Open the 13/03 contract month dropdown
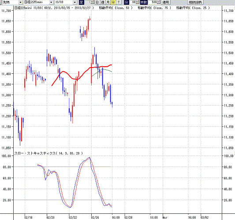The height and width of the screenshot is (220, 235). tap(75, 2)
